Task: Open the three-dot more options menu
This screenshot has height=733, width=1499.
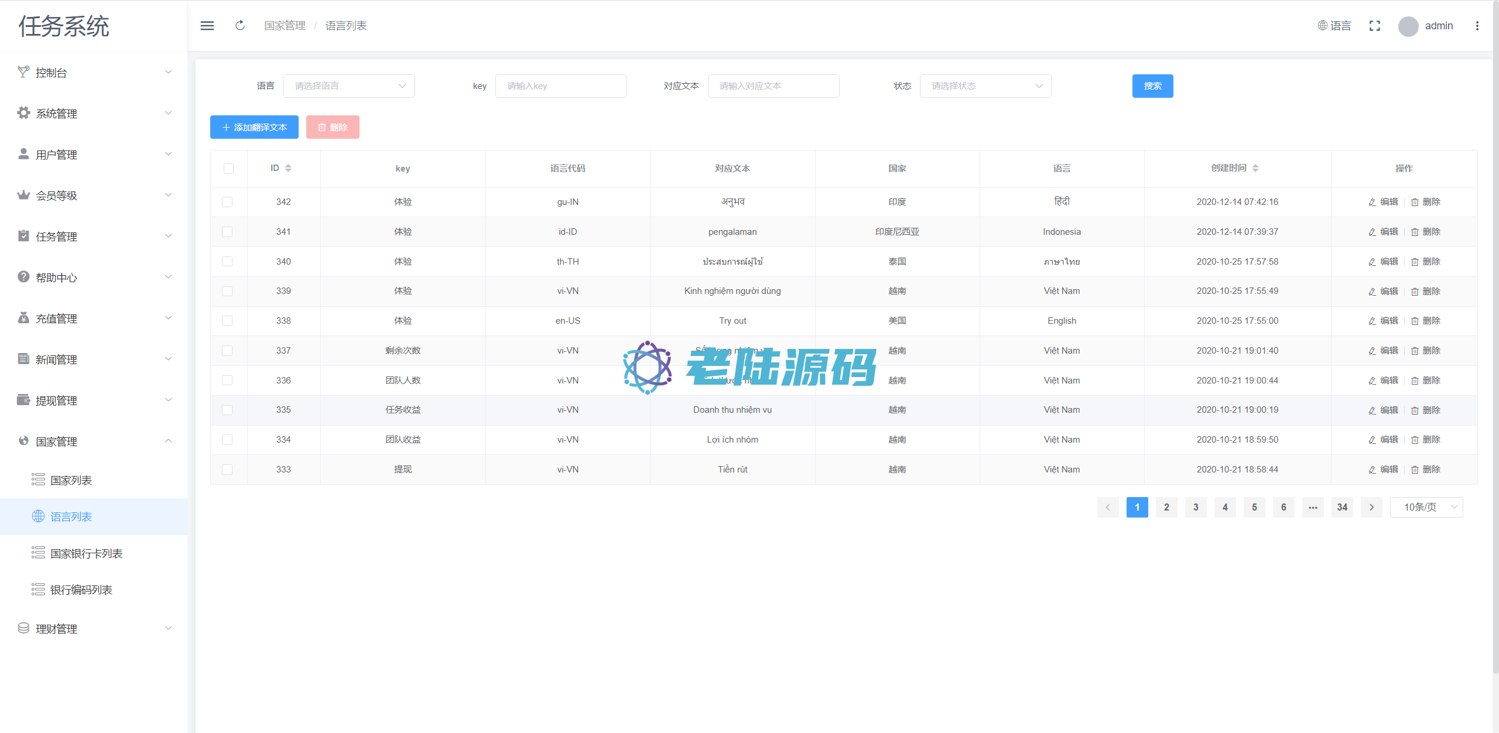Action: pos(1477,26)
